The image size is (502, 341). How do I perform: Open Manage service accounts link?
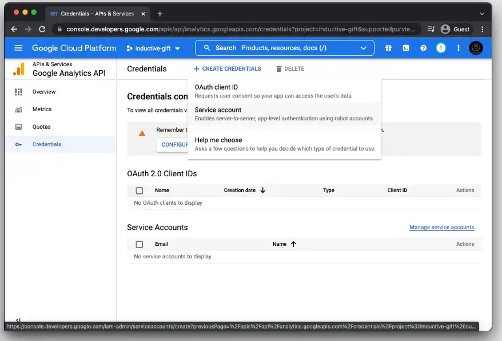click(x=441, y=228)
